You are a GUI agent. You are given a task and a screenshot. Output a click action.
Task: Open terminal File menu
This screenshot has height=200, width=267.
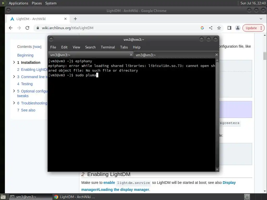(x=53, y=47)
